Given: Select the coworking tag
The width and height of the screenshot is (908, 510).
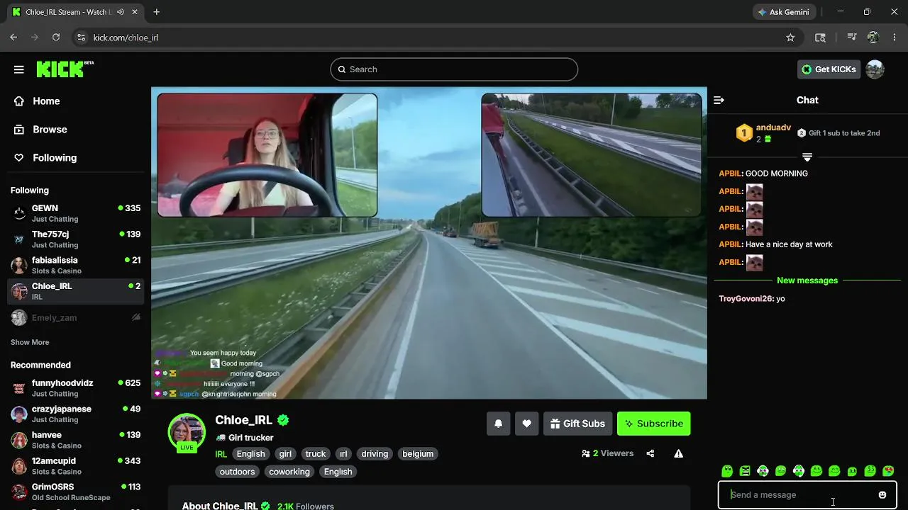Looking at the screenshot, I should pos(289,472).
